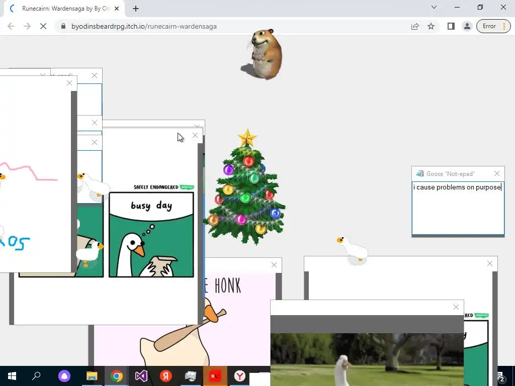Click the Goose "Not-epad" window title
The image size is (515, 386).
pos(451,173)
